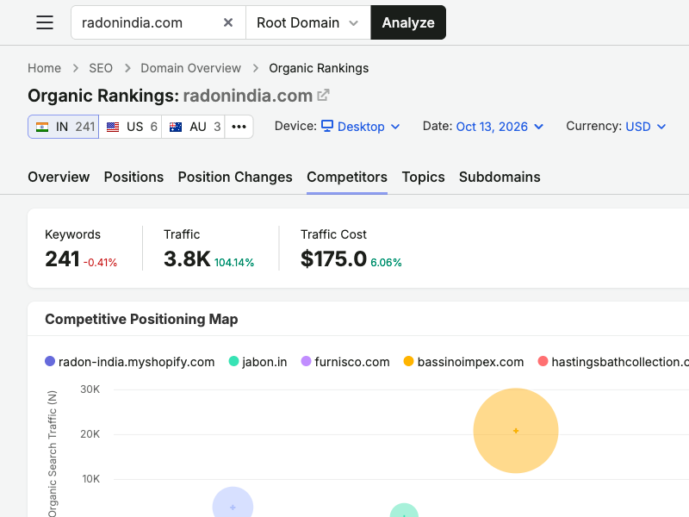This screenshot has height=517, width=689.
Task: Select the AU 3 country database
Action: tap(193, 127)
